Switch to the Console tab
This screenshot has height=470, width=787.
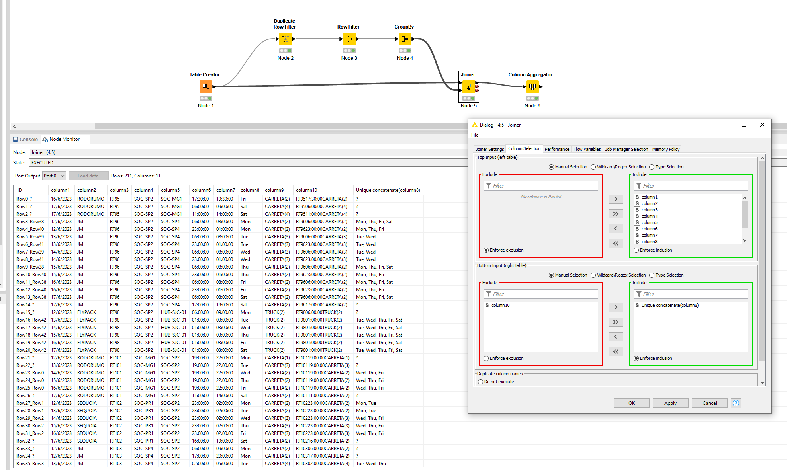(x=25, y=139)
